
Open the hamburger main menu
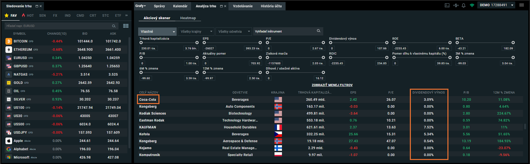pos(521,5)
